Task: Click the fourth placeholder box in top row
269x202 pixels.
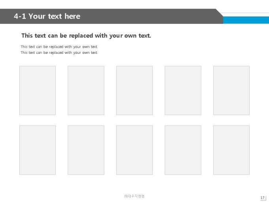Action: (183, 90)
